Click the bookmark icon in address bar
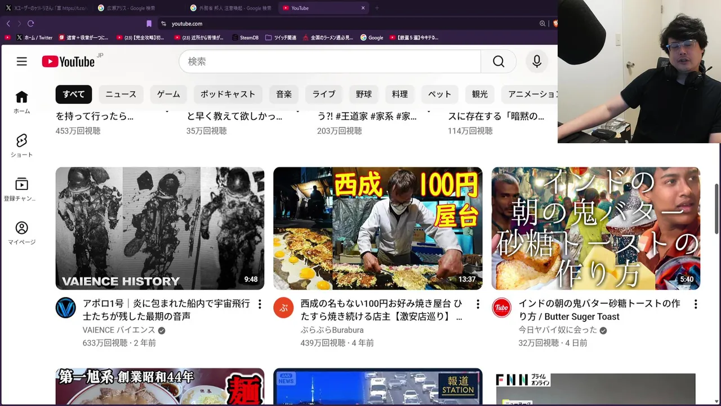Image resolution: width=721 pixels, height=406 pixels. click(149, 24)
